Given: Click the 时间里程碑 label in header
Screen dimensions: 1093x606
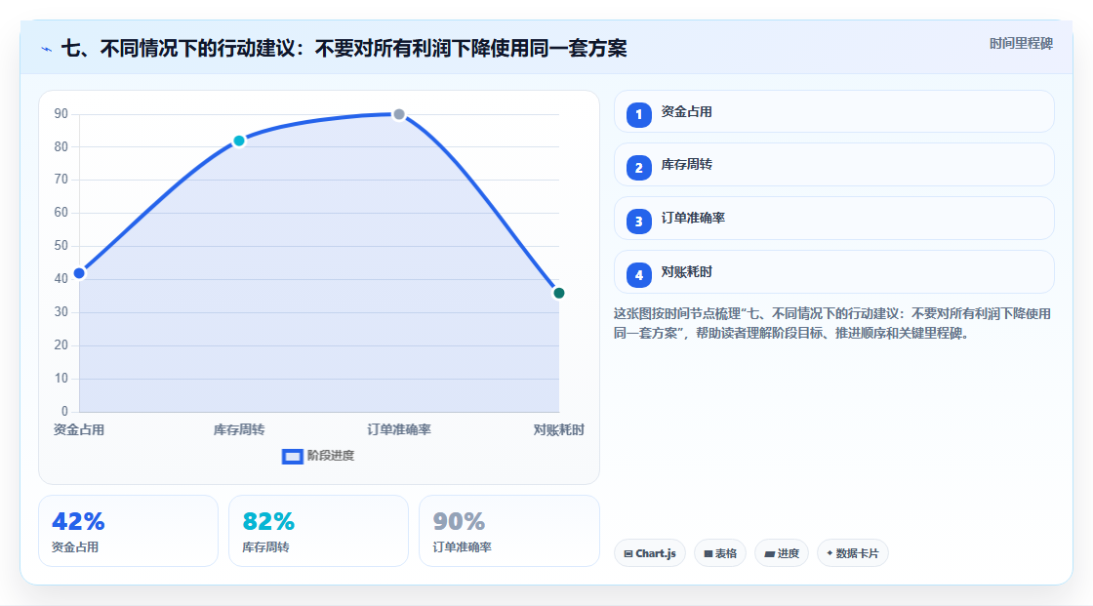Looking at the screenshot, I should [1021, 43].
